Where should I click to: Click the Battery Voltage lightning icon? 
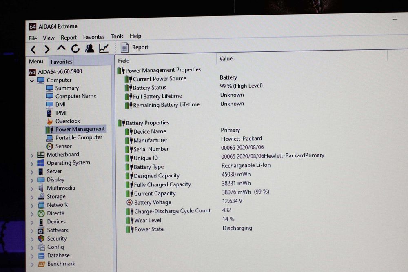tap(129, 202)
